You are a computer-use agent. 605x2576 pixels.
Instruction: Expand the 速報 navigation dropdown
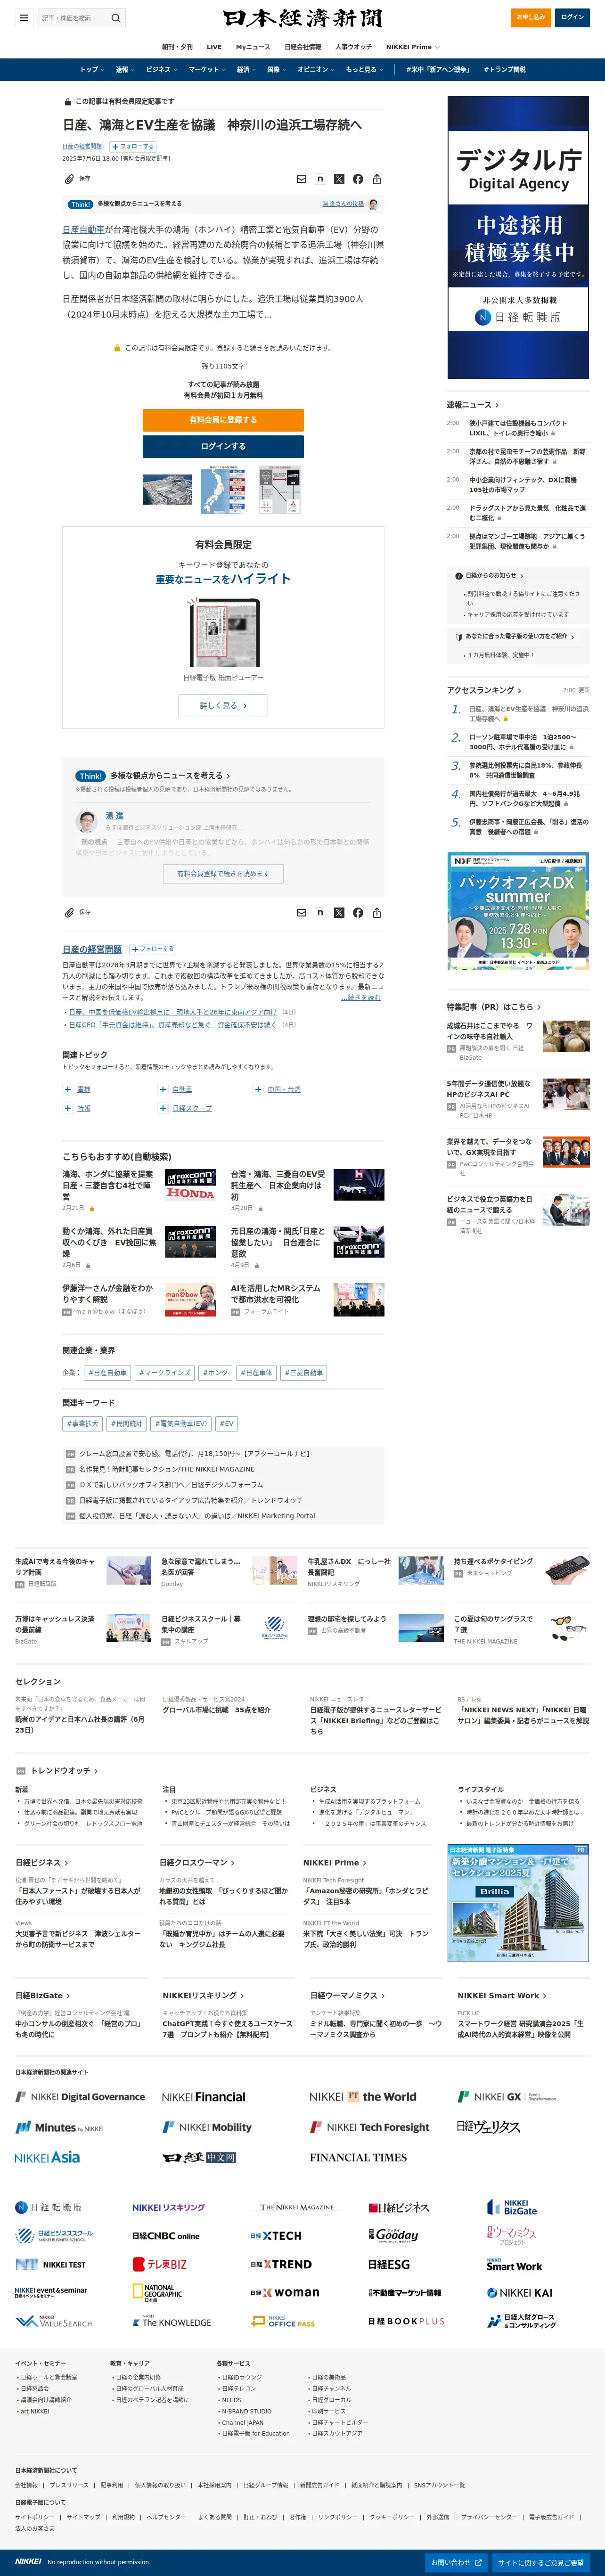tap(125, 70)
